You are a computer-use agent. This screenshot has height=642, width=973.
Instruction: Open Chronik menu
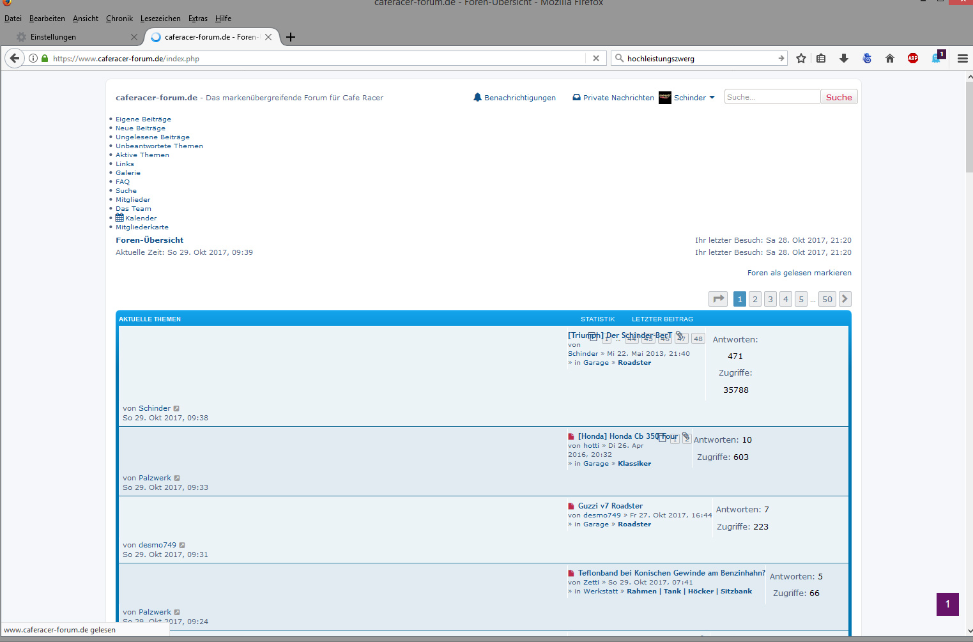119,19
